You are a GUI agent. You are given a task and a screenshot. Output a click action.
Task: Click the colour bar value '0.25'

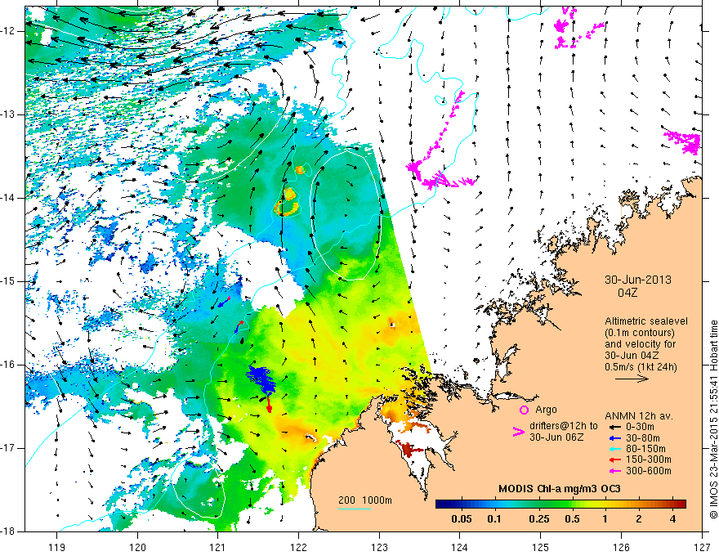538,519
